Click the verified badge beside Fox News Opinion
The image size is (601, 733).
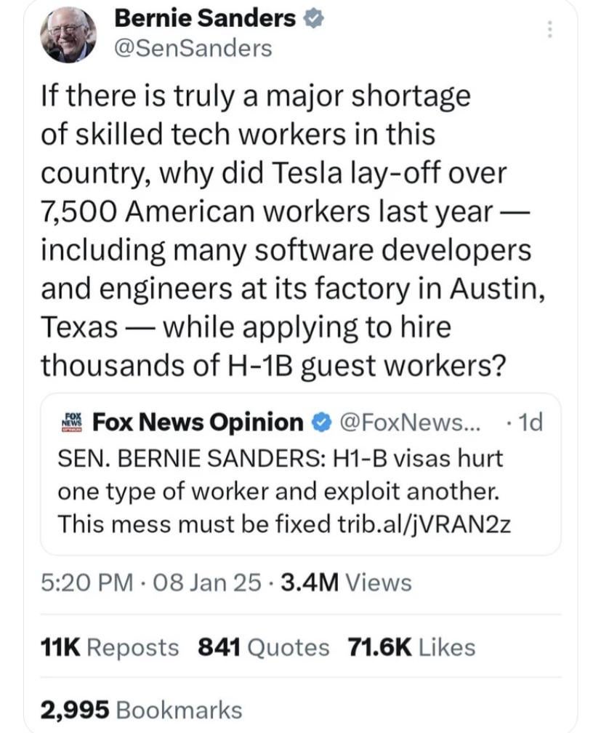click(x=319, y=422)
